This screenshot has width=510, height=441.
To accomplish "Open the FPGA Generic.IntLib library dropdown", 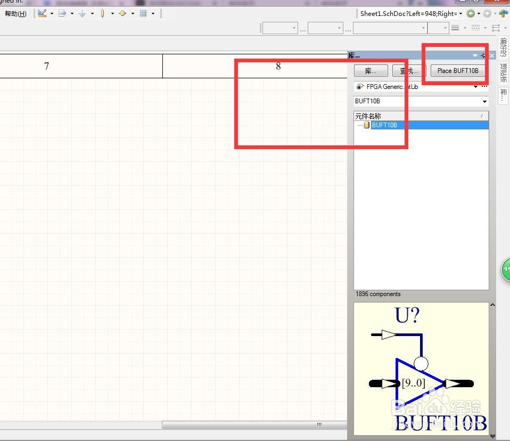I will point(475,87).
